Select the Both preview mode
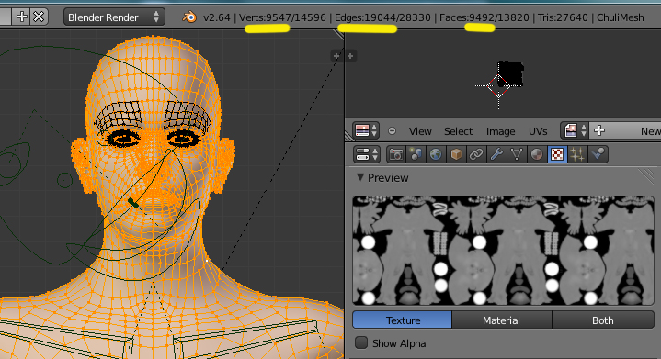661x359 pixels. click(x=603, y=320)
